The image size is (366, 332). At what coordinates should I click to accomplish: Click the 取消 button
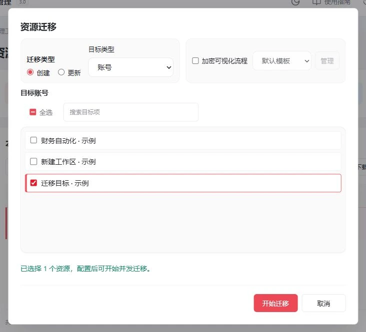click(323, 303)
